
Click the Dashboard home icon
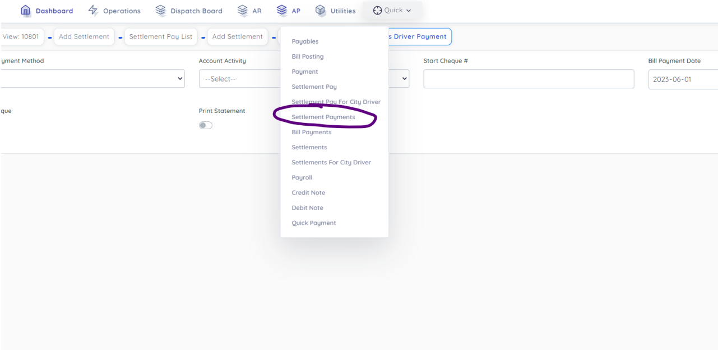point(26,11)
